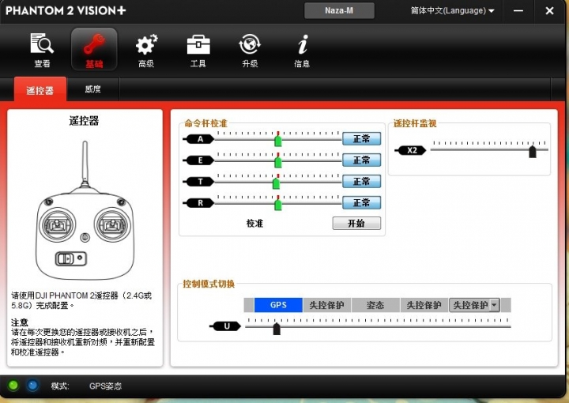The height and width of the screenshot is (403, 569).
Task: Click the 正常 button for channel A
Action: tap(361, 138)
